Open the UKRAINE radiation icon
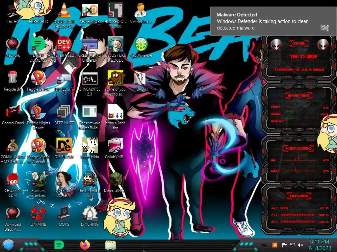Screen dimensions: 337x252 pos(38,217)
